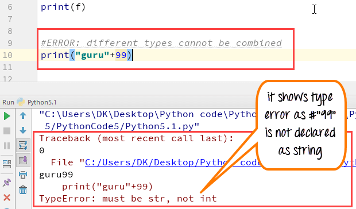Click the guru99 output line
356x209 pixels.
click(x=56, y=175)
